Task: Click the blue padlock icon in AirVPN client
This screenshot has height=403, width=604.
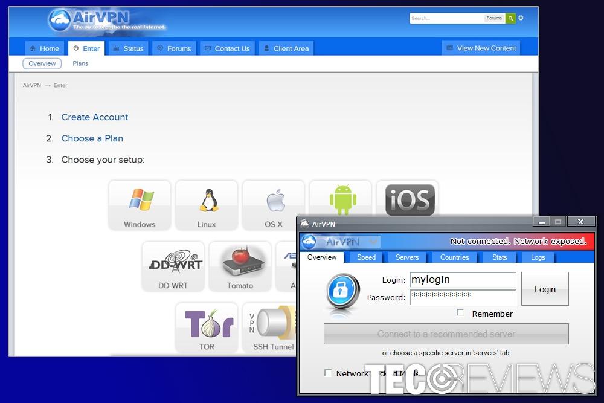Action: click(x=342, y=291)
